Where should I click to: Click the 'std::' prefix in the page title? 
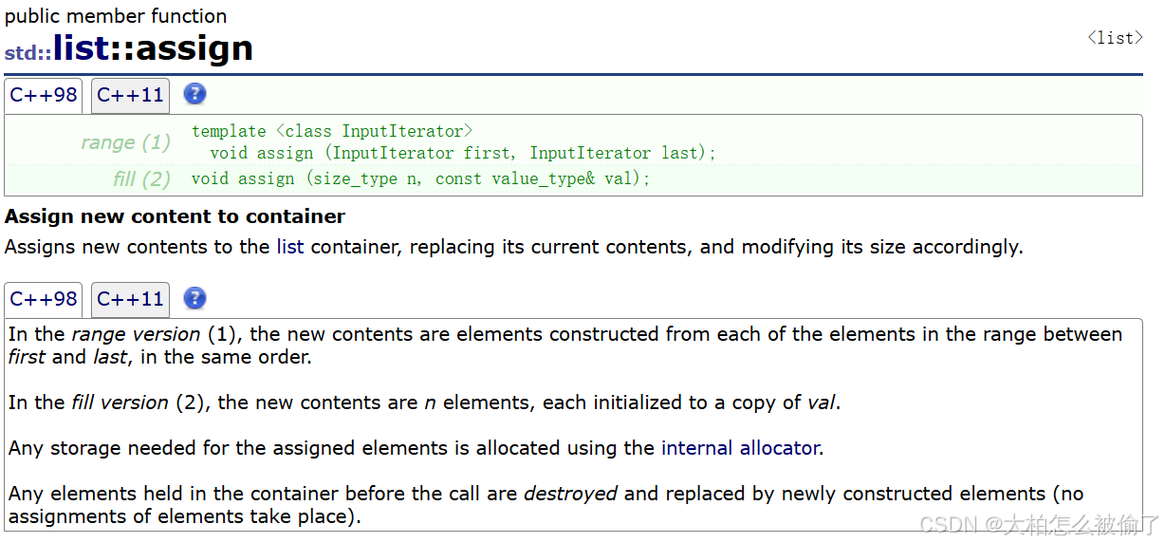28,52
